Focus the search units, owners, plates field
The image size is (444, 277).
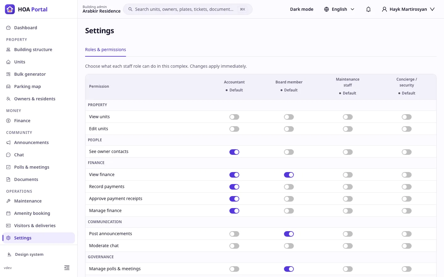(188, 9)
